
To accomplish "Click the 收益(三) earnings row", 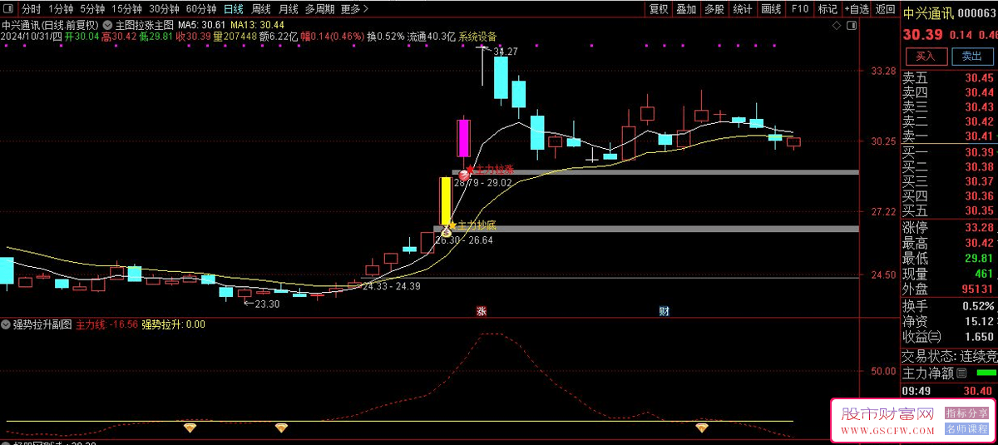I will click(x=950, y=336).
